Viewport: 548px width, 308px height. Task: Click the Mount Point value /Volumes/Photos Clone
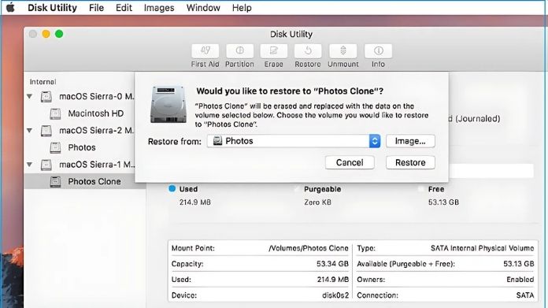click(x=309, y=248)
